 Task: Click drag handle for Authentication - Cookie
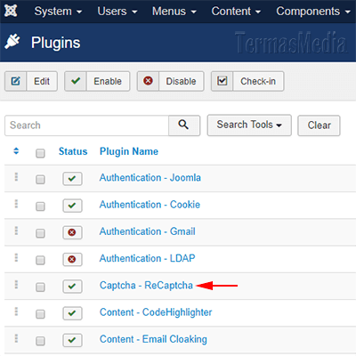16,204
